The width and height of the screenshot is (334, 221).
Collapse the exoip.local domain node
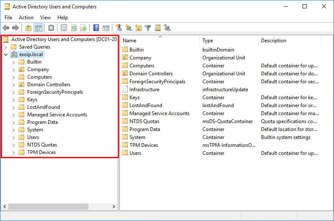(6, 54)
